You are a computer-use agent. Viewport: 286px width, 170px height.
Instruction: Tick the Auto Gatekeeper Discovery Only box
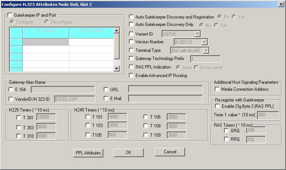point(131,25)
